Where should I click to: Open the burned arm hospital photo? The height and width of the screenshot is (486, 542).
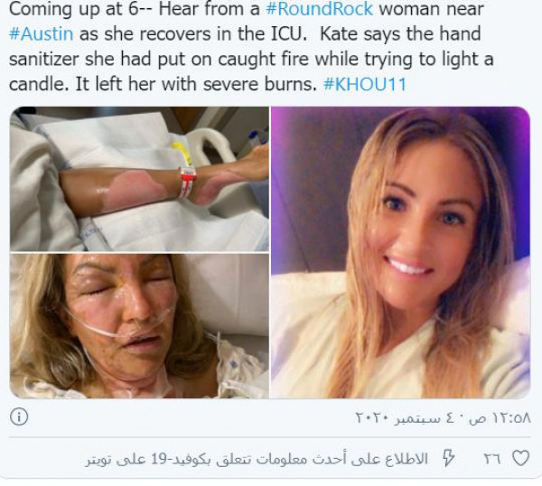point(139,179)
